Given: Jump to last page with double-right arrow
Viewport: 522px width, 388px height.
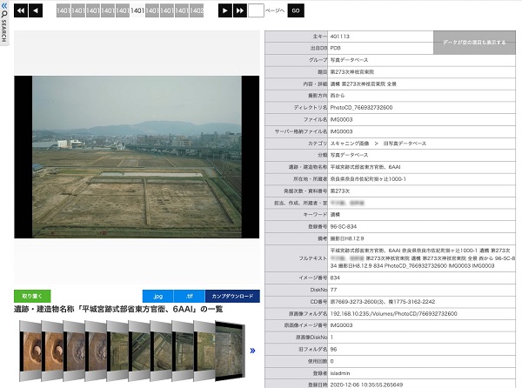Looking at the screenshot, I should tap(239, 10).
